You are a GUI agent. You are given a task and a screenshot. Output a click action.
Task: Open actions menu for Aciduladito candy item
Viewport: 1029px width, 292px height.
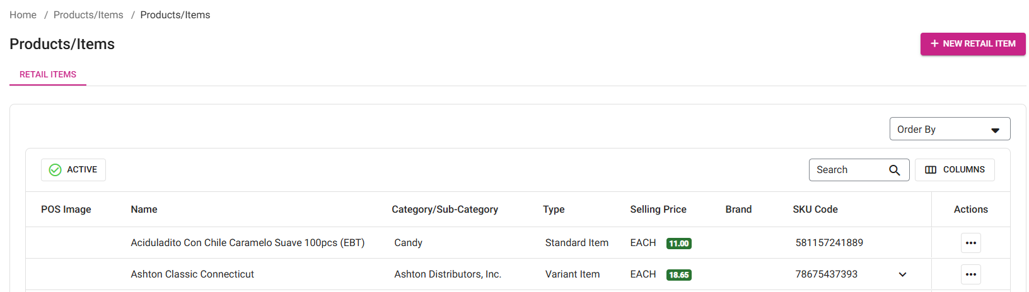coord(970,243)
